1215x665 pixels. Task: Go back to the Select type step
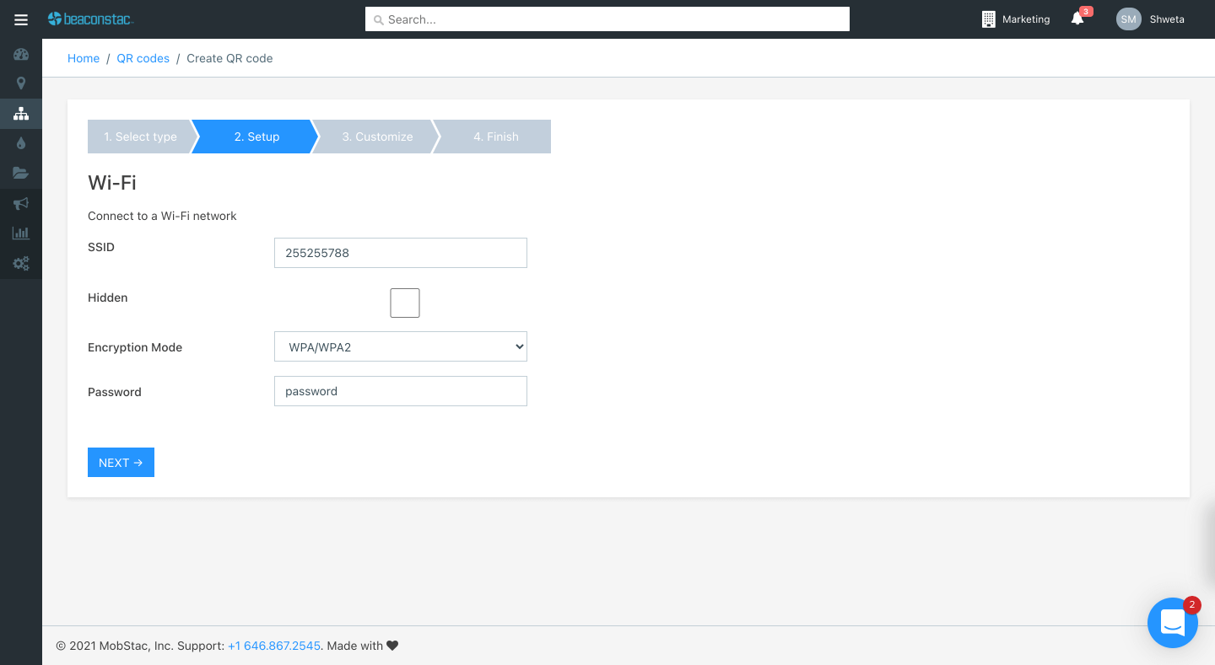click(x=140, y=137)
